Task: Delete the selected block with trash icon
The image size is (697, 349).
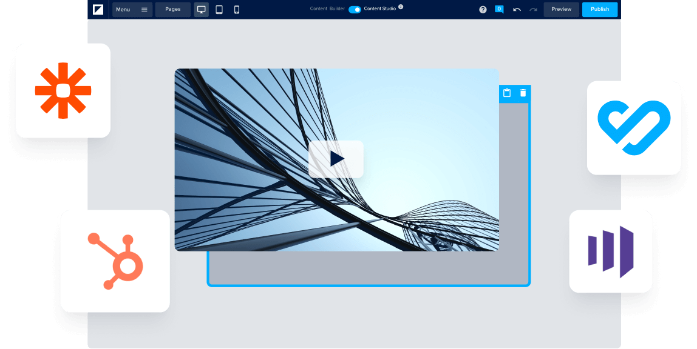Action: (x=523, y=93)
